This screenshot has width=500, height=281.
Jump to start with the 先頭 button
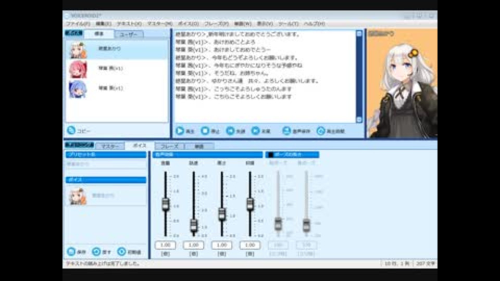pyautogui.click(x=235, y=131)
